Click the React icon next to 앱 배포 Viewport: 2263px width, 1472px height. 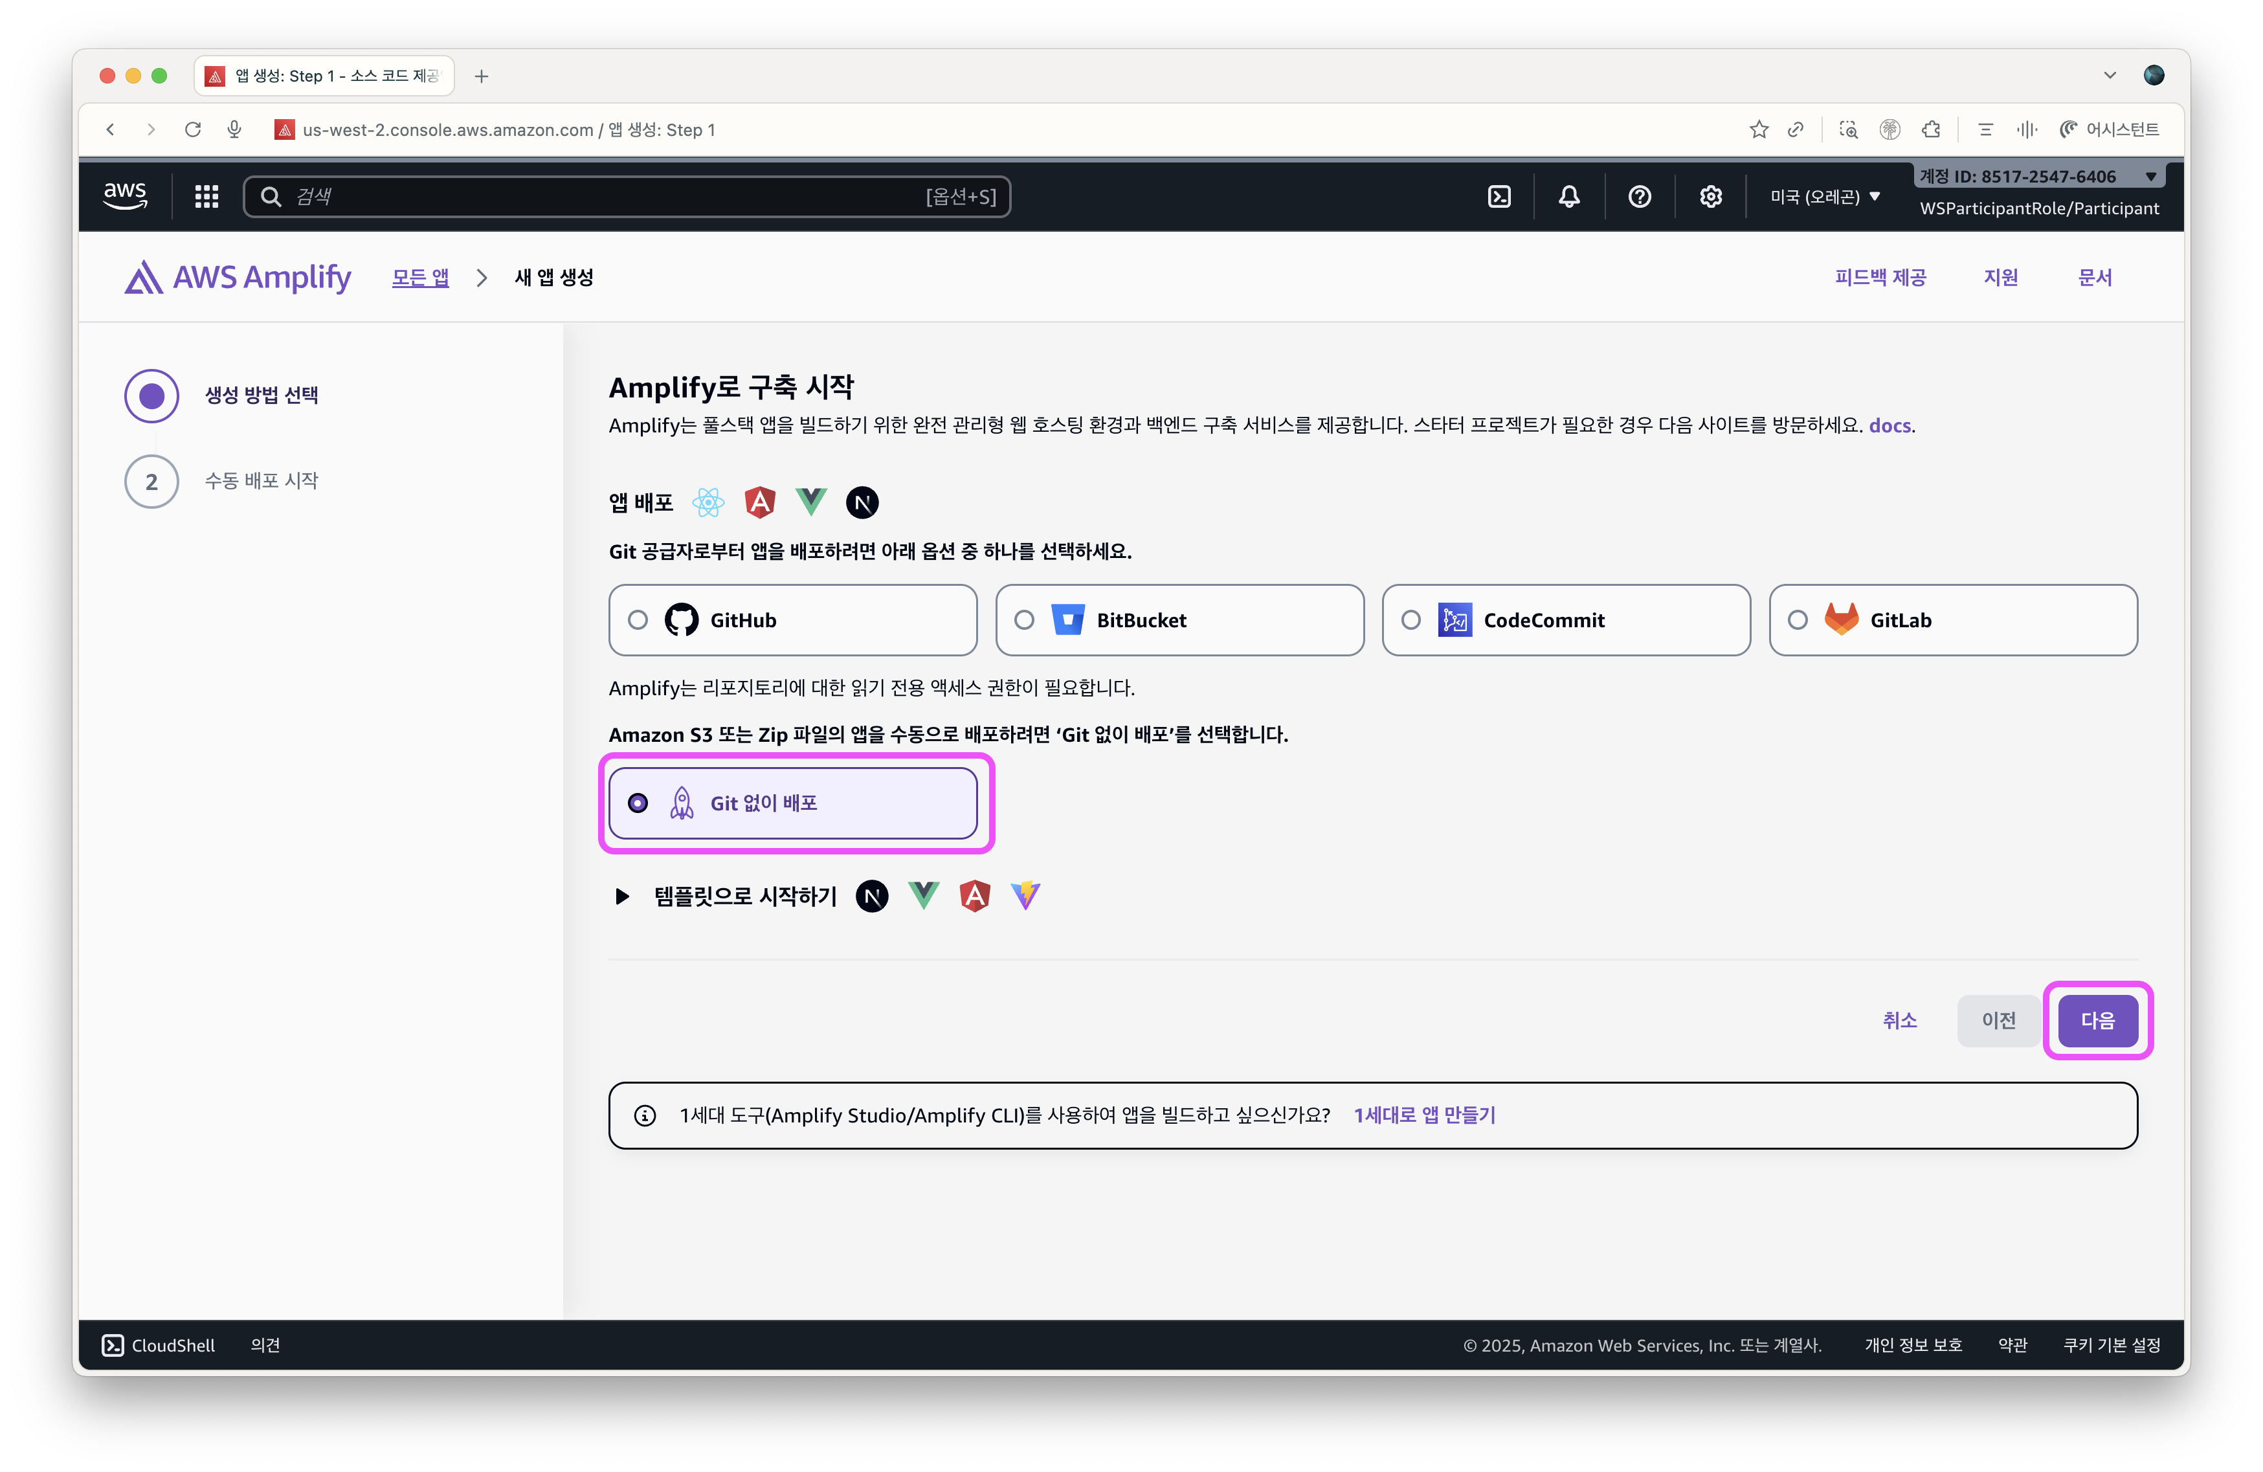pyautogui.click(x=708, y=502)
